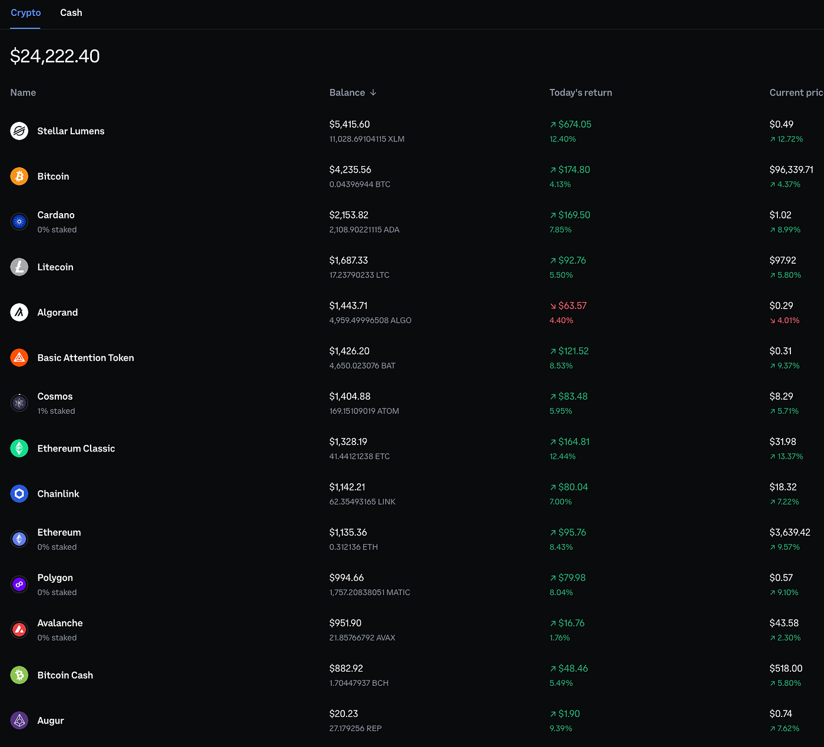Click the Ethereum coin icon

pos(19,539)
